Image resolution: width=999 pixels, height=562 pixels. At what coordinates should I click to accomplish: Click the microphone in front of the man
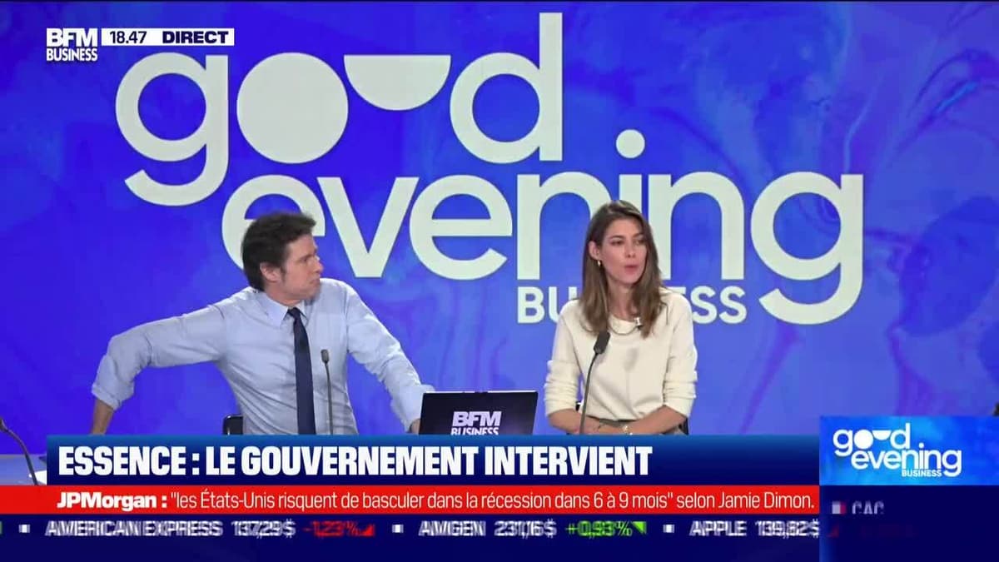pyautogui.click(x=326, y=356)
